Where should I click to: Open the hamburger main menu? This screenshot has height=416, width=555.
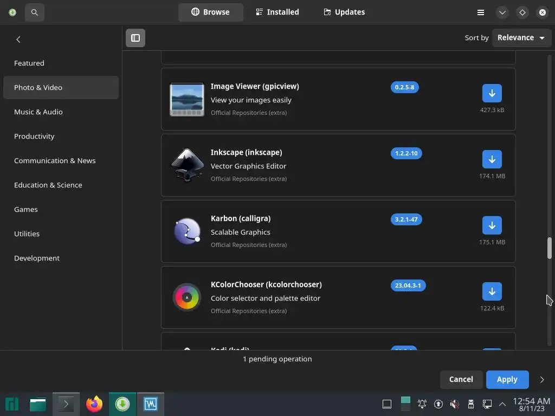pyautogui.click(x=480, y=12)
